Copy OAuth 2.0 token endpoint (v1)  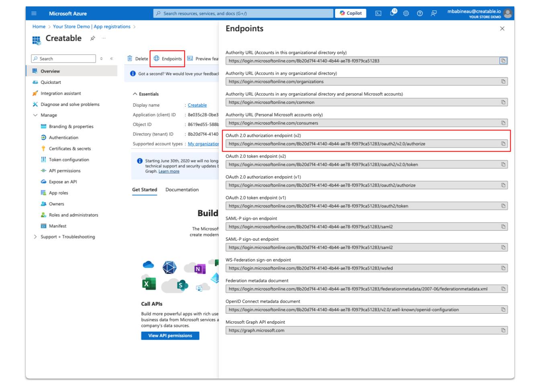[x=503, y=206]
